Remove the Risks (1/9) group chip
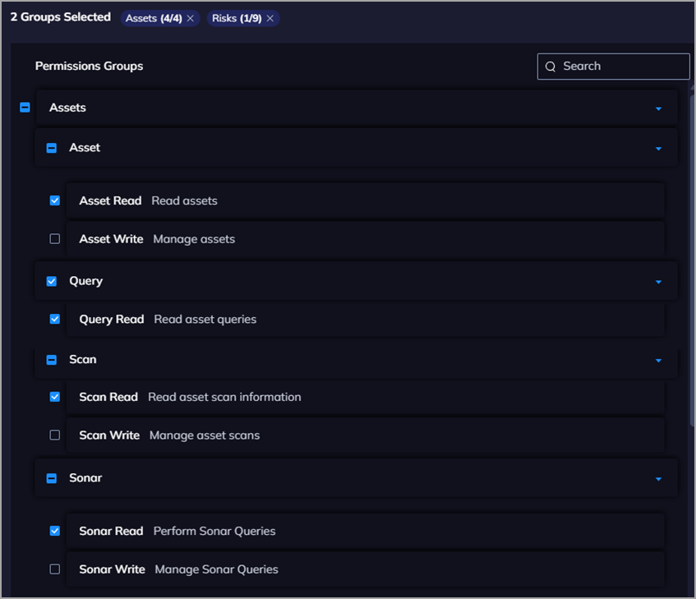Image resolution: width=696 pixels, height=599 pixels. pos(270,18)
